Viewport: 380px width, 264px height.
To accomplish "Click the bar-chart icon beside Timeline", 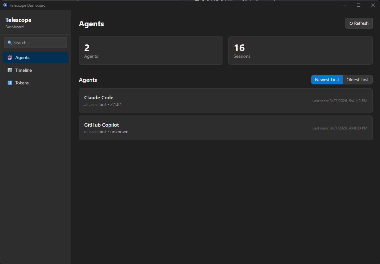I will [10, 70].
